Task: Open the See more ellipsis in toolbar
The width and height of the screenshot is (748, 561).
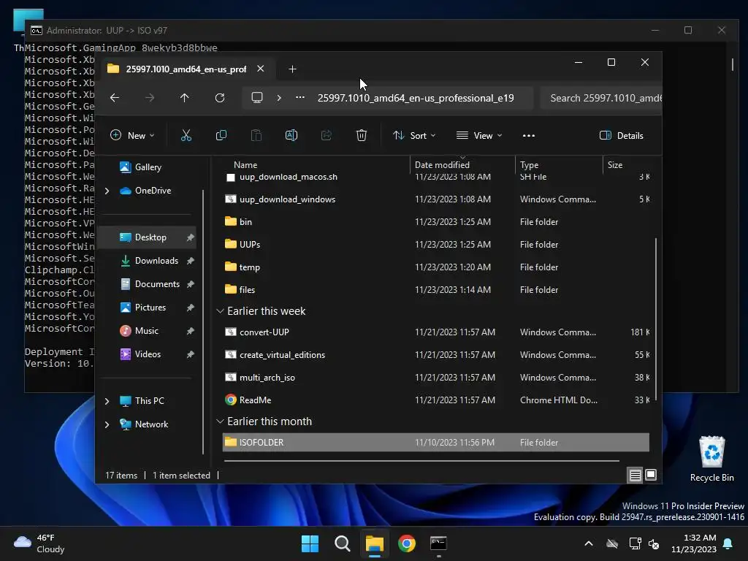Action: (529, 135)
